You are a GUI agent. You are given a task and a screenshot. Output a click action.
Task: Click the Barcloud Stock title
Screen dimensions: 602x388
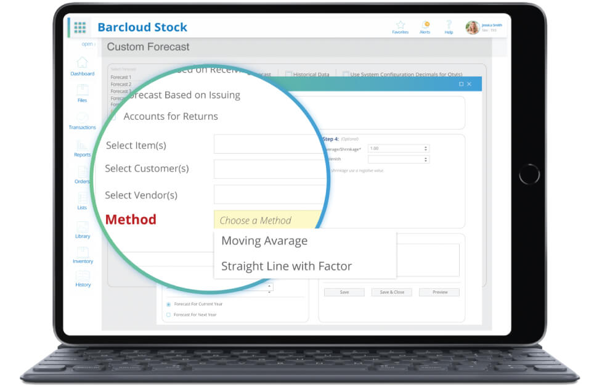[x=142, y=27]
